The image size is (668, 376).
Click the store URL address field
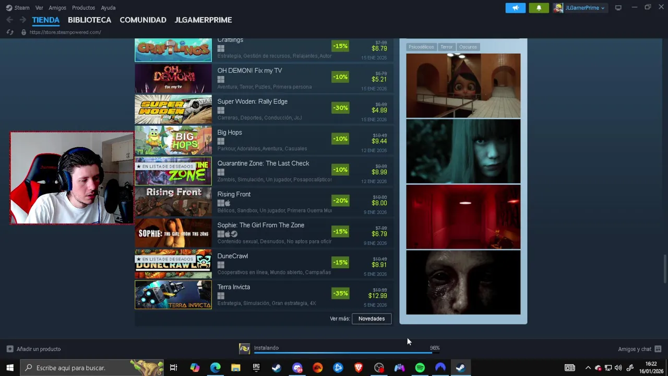(65, 32)
